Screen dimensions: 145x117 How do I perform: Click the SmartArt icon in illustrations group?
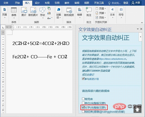tap(49, 8)
